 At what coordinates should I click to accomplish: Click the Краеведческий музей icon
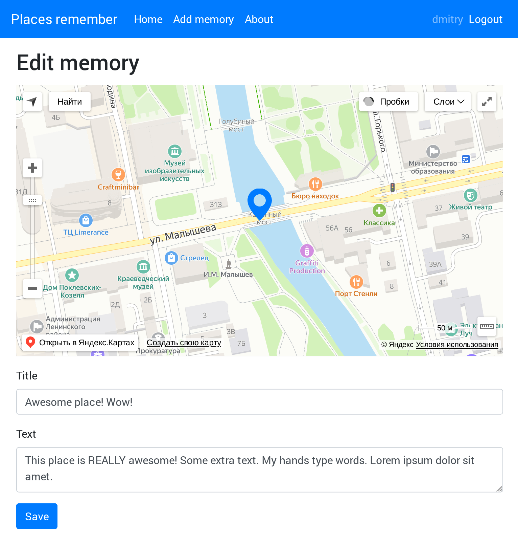click(x=143, y=267)
